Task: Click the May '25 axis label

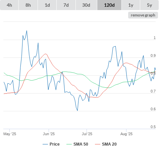Action: coord(10,134)
